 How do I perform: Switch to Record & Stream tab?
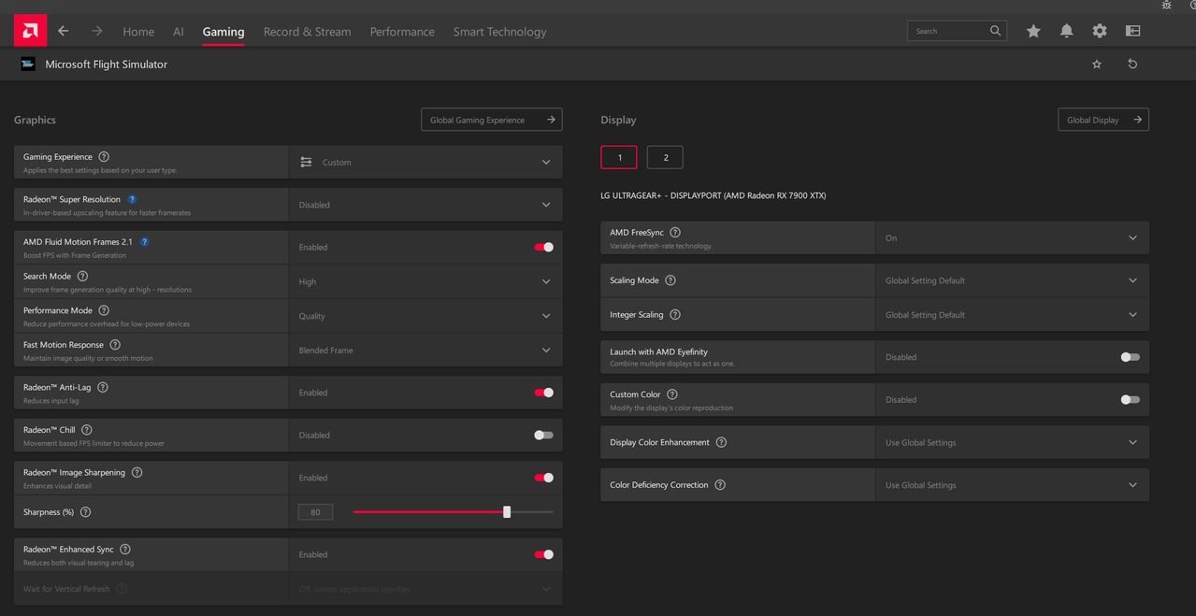308,31
